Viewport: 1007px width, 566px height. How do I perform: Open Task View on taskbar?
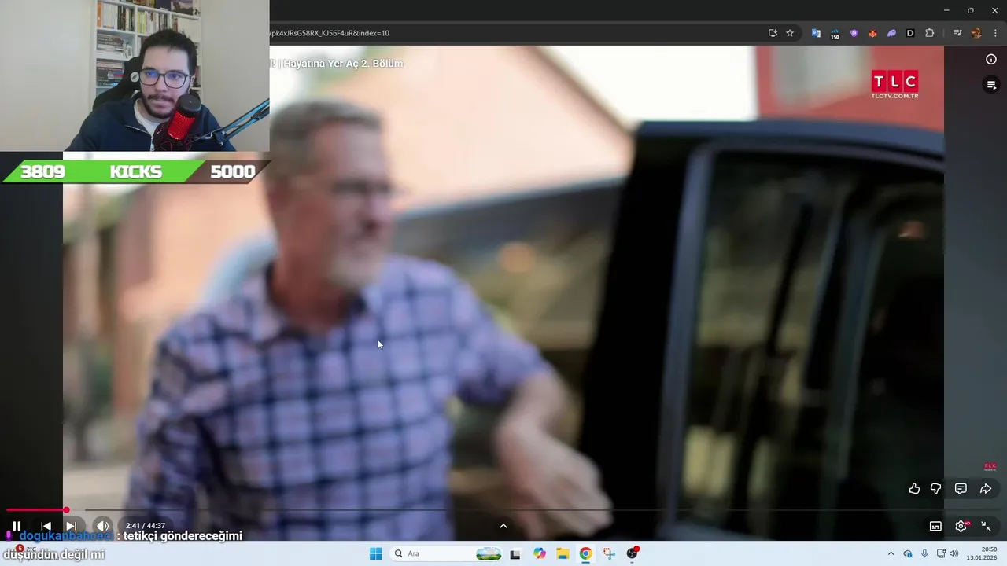coord(515,554)
